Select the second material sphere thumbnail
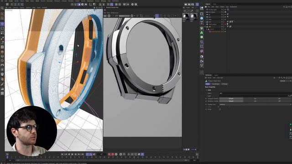Viewport: 292px width, 164px height. [193, 17]
